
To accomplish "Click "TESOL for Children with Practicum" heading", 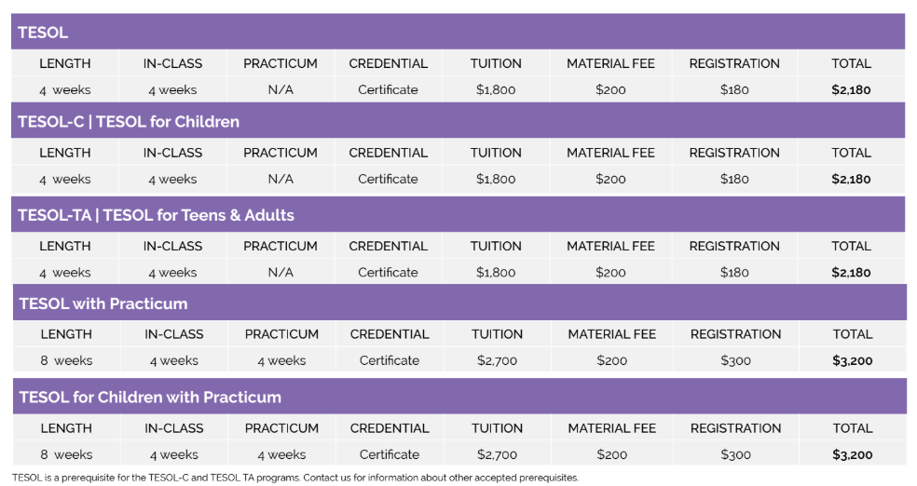I will click(x=150, y=397).
